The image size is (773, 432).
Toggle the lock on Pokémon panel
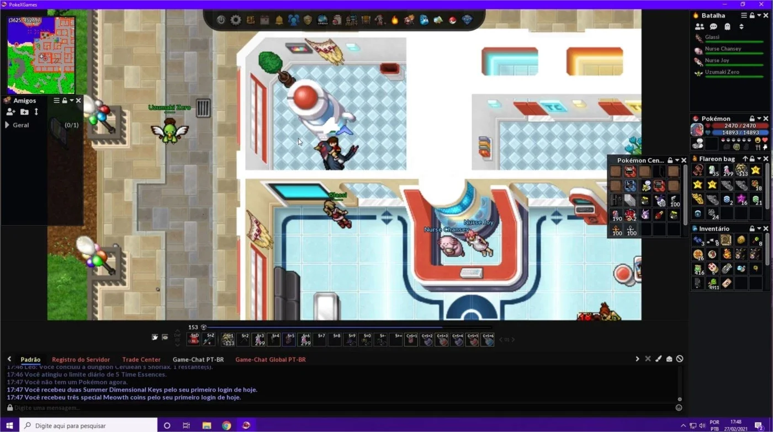(752, 119)
